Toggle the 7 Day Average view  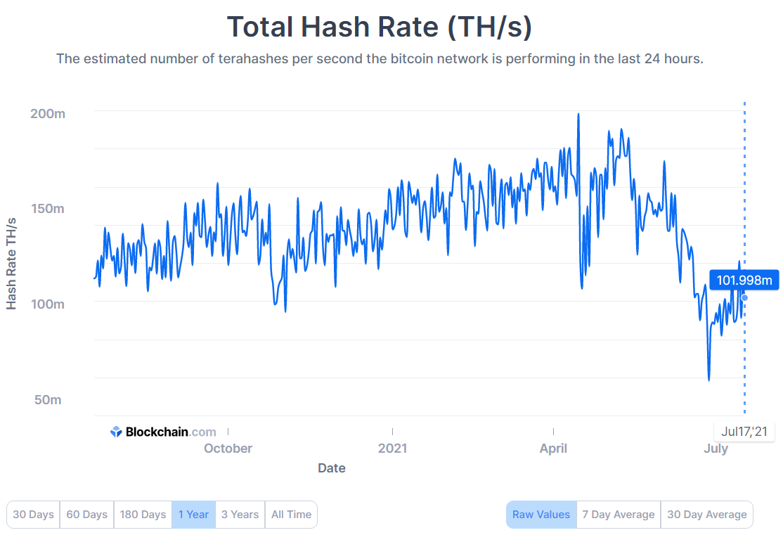tap(619, 515)
